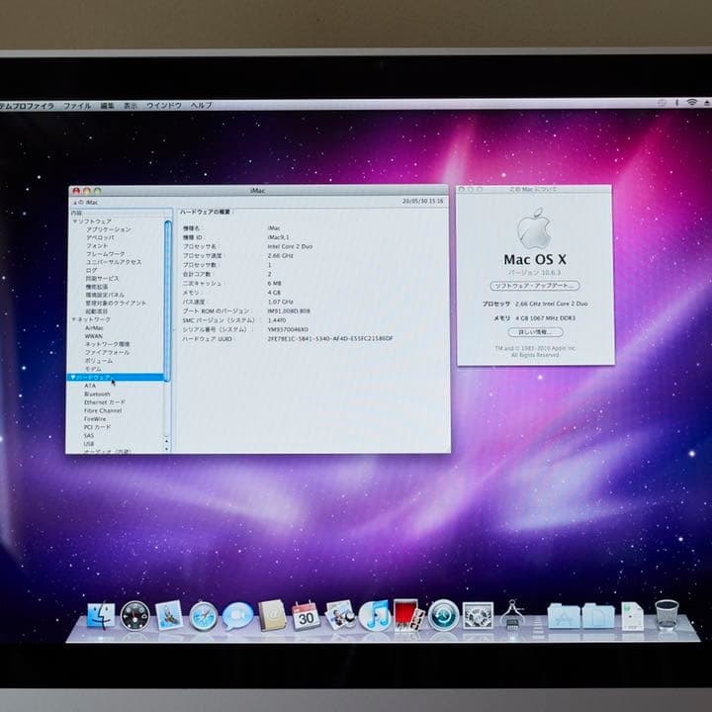Open iCal calendar icon showing 30
712x712 pixels.
click(306, 616)
